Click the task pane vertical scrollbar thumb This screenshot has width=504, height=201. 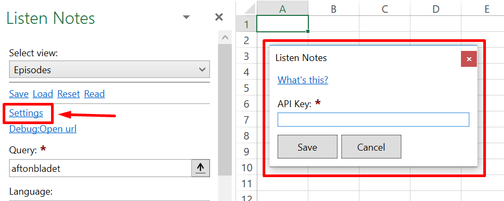pos(225,110)
